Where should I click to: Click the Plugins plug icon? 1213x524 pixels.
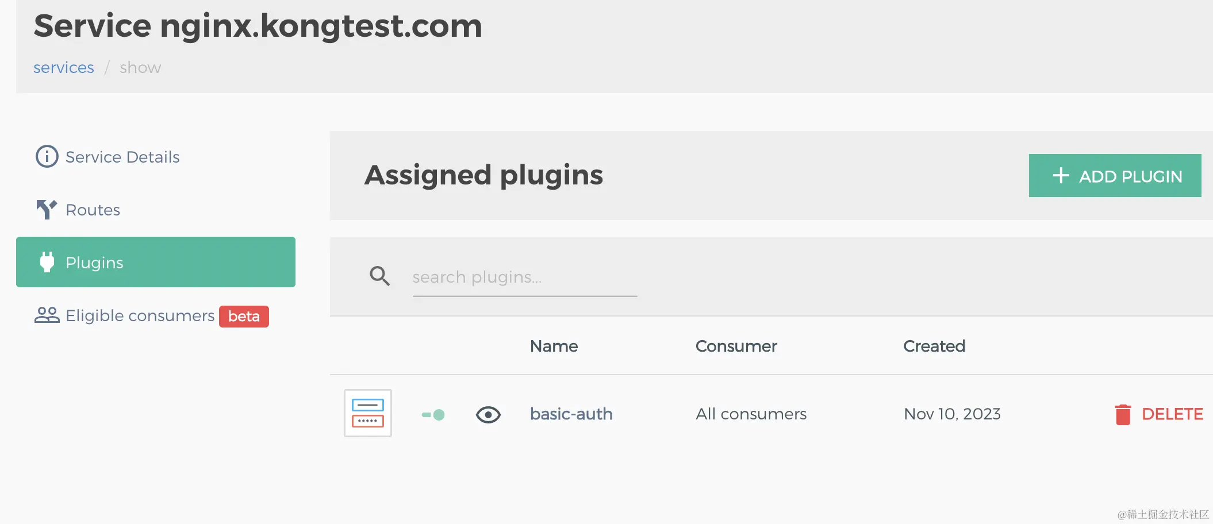click(47, 262)
